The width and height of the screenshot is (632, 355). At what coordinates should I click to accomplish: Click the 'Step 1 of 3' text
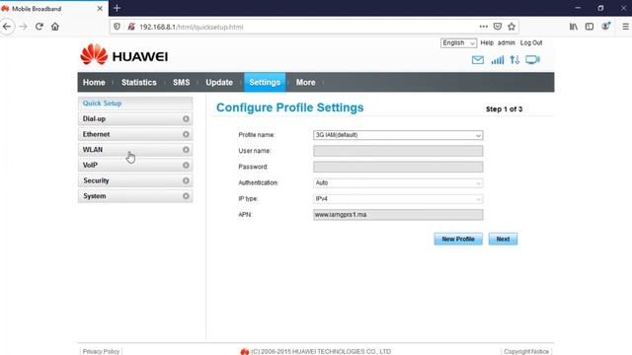click(x=505, y=109)
